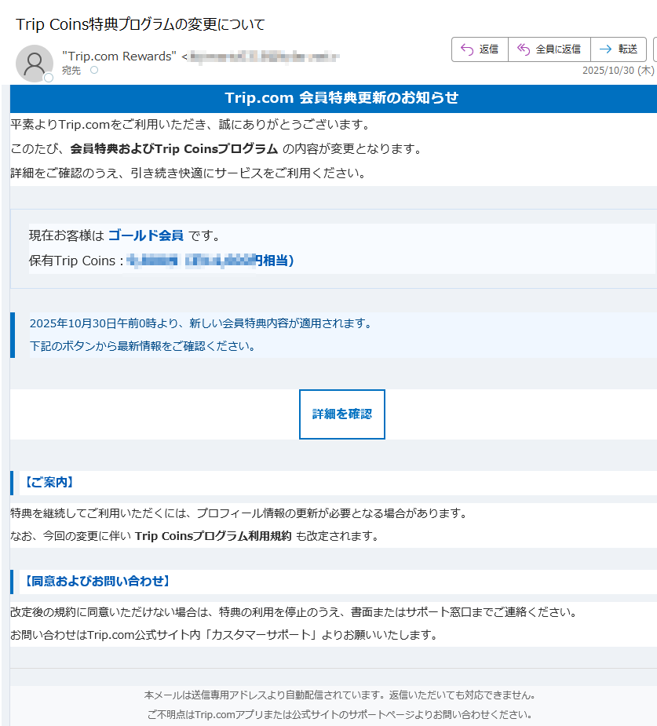
Task: Click the 返信 button
Action: [480, 49]
